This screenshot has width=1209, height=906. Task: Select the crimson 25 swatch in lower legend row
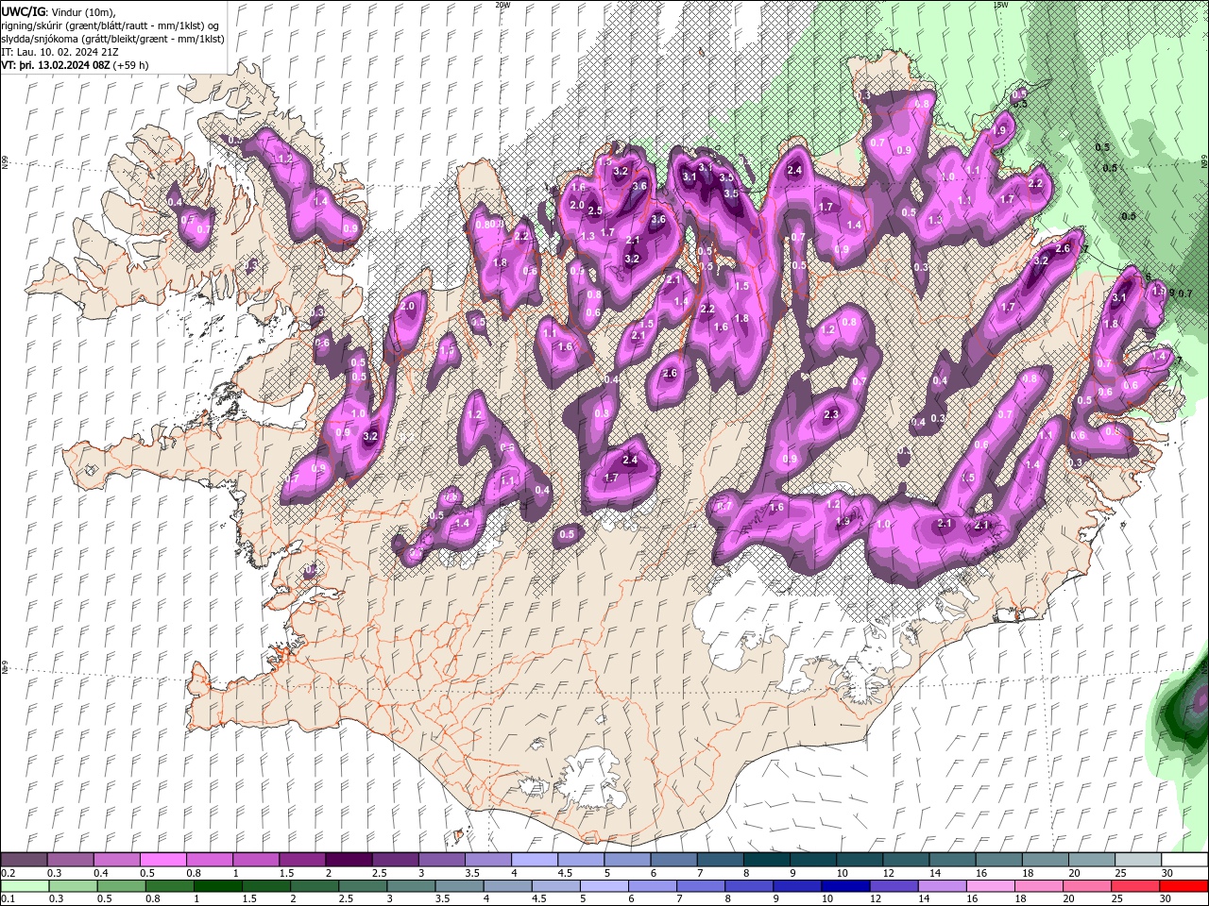click(x=1134, y=886)
